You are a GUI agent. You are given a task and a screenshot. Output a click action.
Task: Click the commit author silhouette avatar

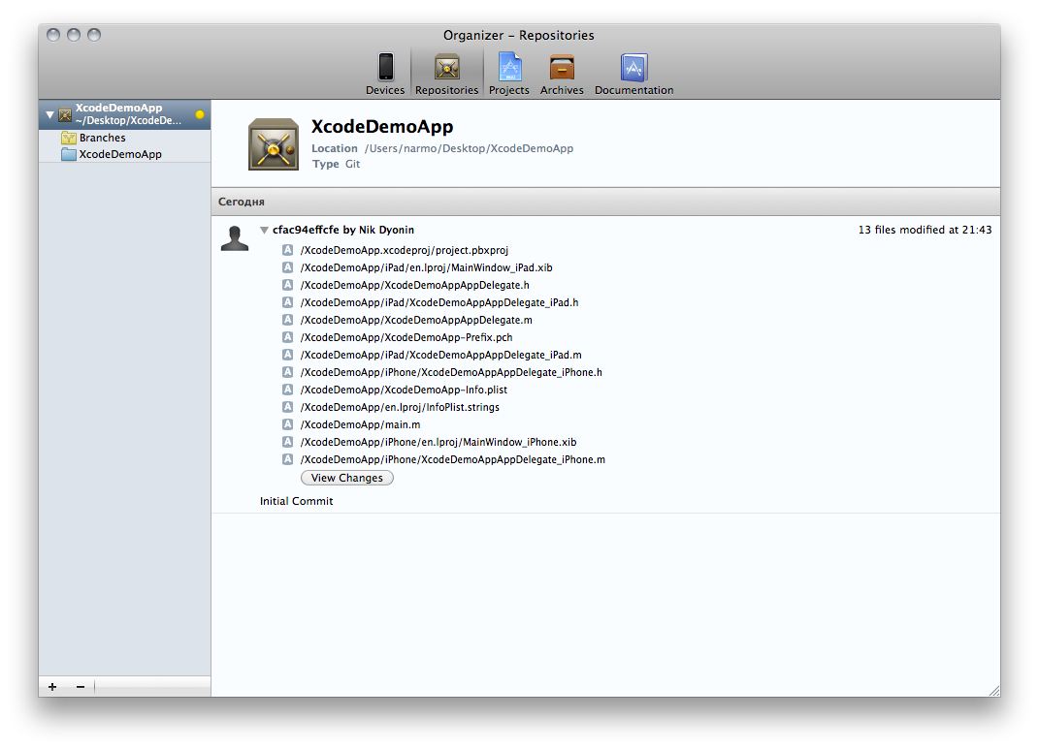point(235,238)
